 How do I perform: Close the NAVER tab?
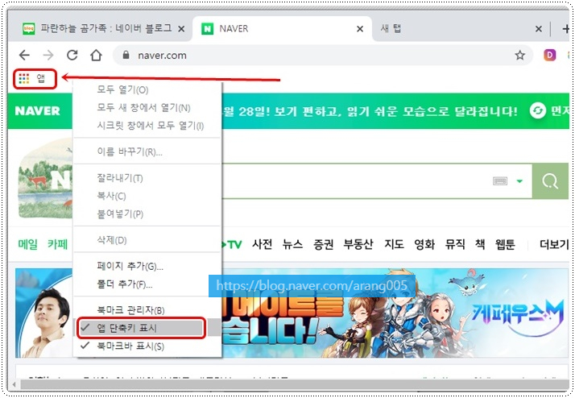coord(360,29)
